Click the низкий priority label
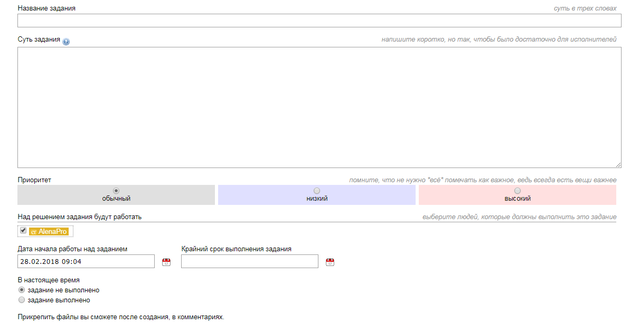The width and height of the screenshot is (630, 325). pyautogui.click(x=317, y=199)
